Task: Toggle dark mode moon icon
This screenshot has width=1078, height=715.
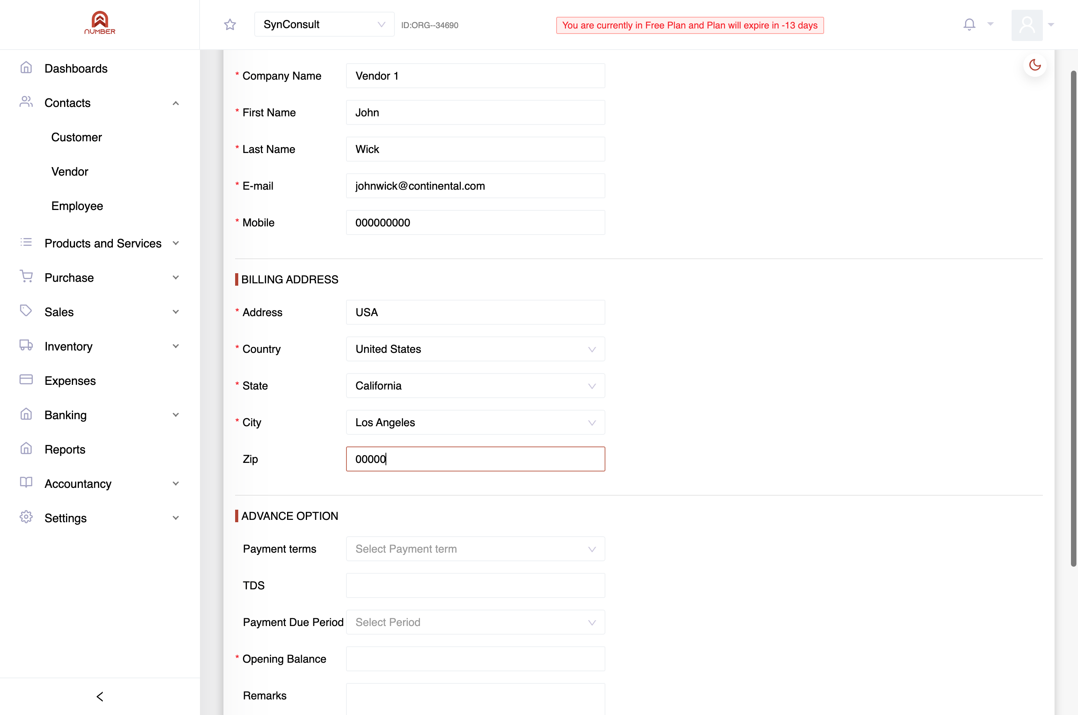Action: point(1035,65)
